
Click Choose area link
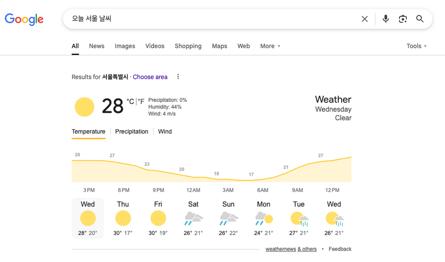[150, 77]
